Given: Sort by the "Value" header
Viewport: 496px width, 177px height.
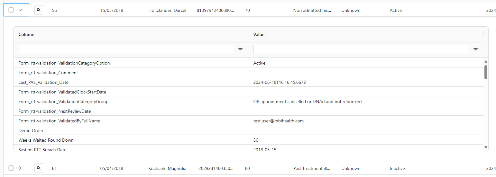Looking at the screenshot, I should point(259,34).
